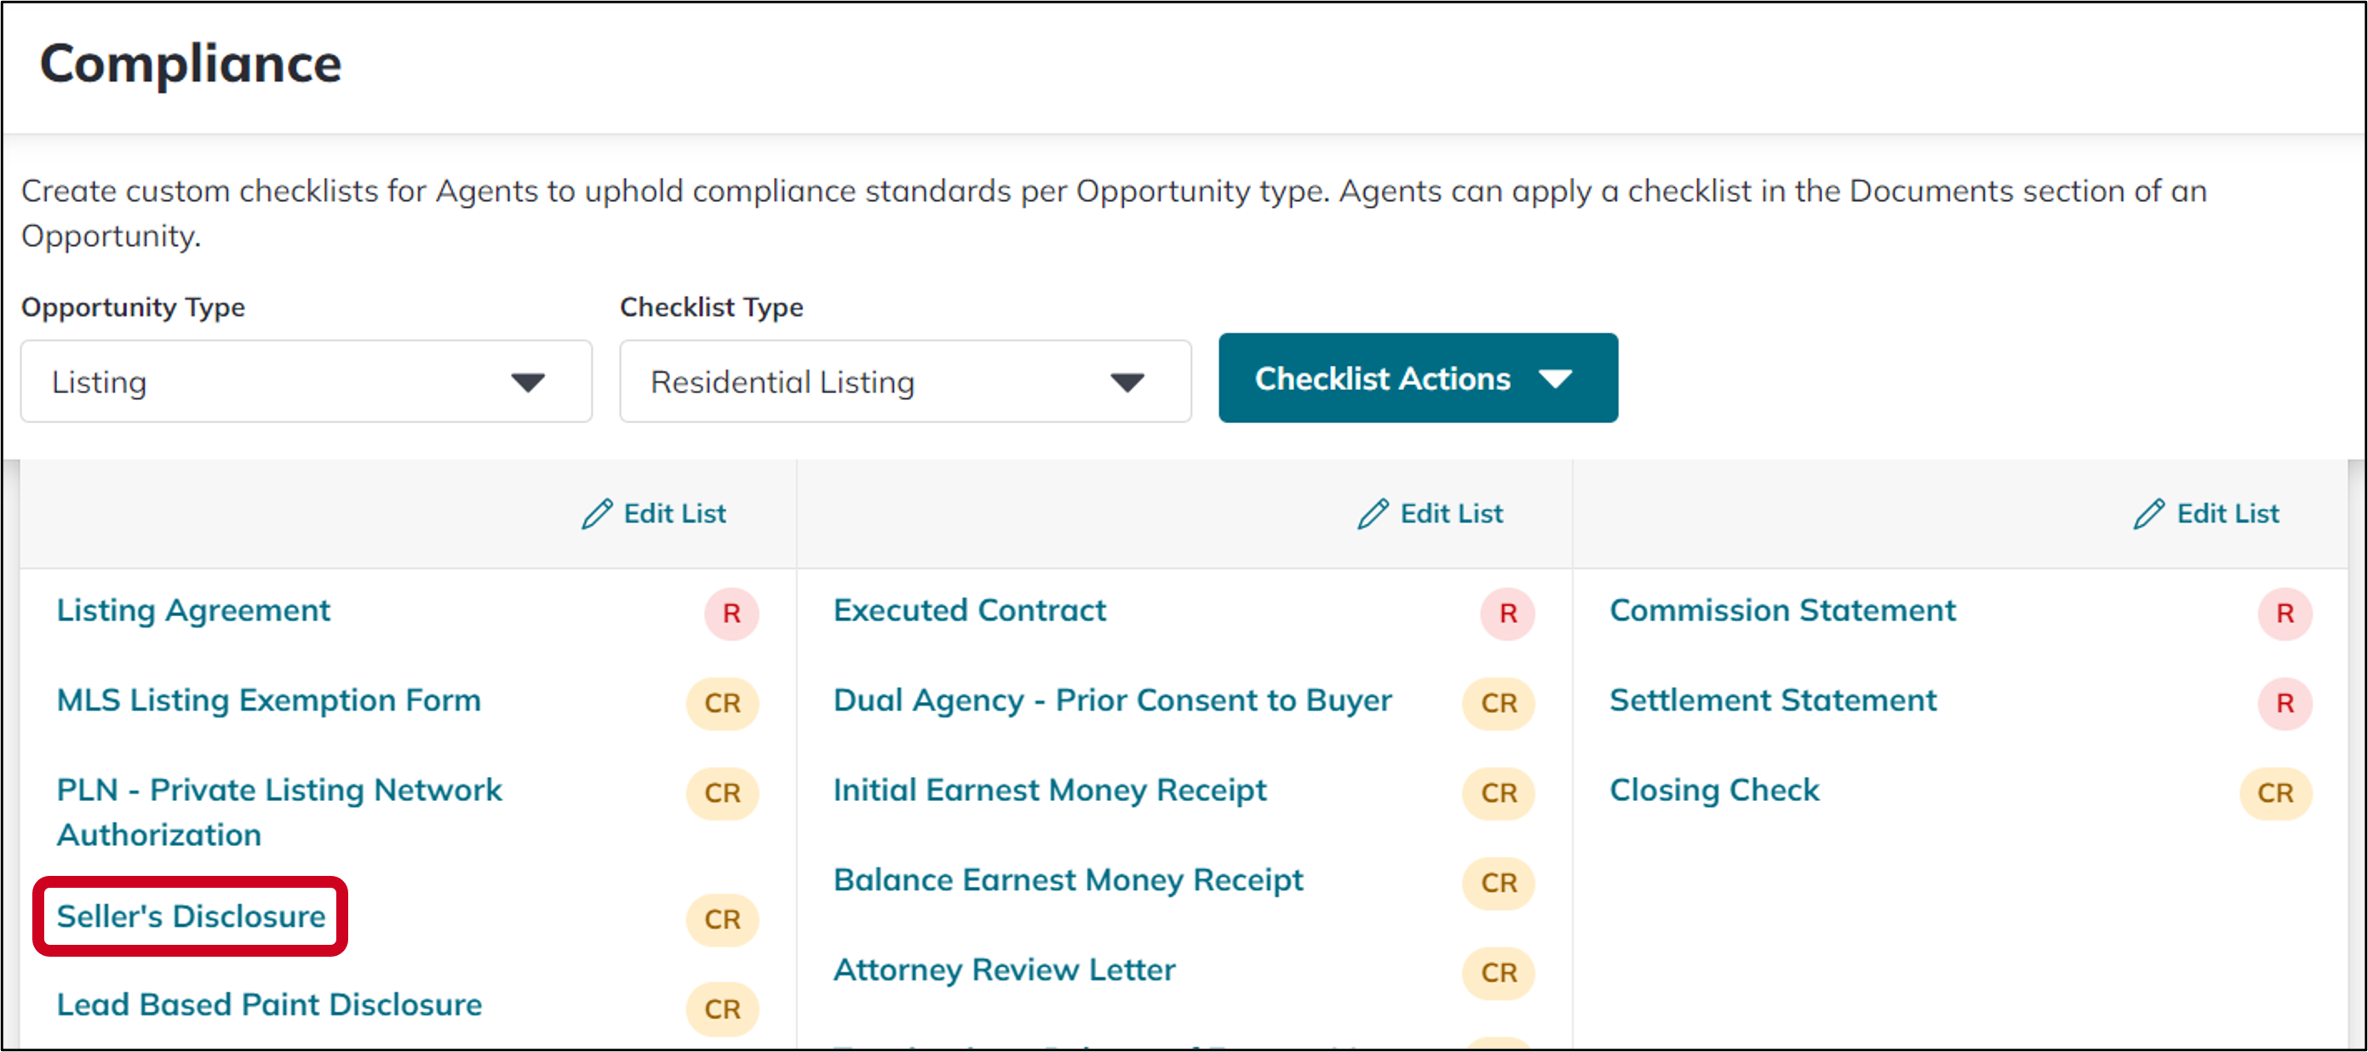
Task: Click the Commission Statement link
Action: [x=1781, y=609]
